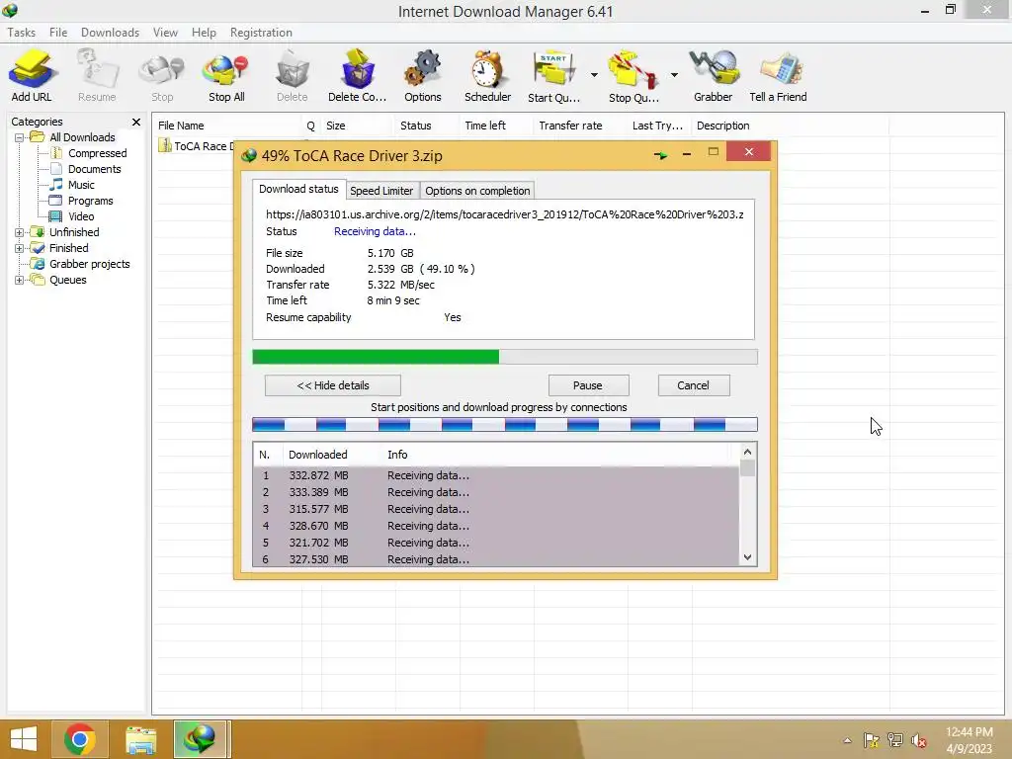Sort by Status column header
Image resolution: width=1012 pixels, height=759 pixels.
point(427,126)
